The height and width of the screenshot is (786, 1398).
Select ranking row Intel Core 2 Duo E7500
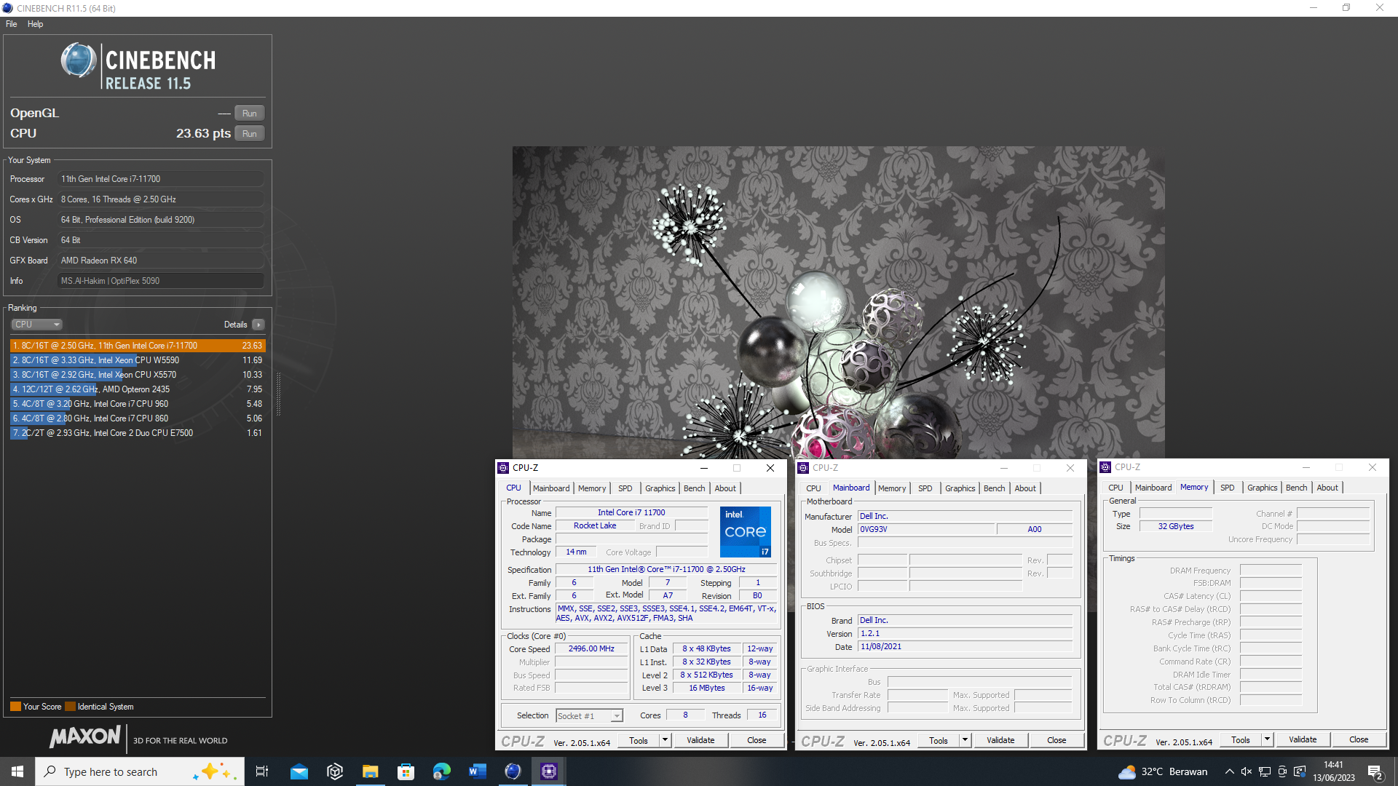point(138,433)
